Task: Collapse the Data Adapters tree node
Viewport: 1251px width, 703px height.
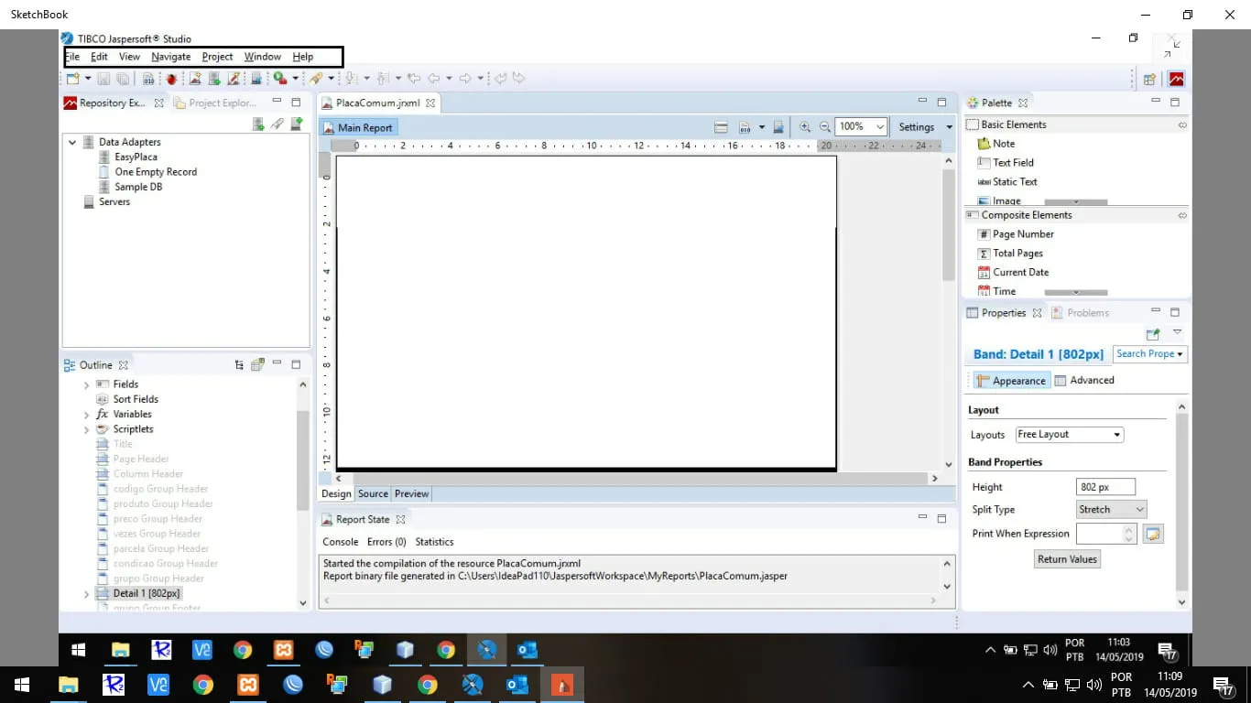Action: tap(72, 143)
